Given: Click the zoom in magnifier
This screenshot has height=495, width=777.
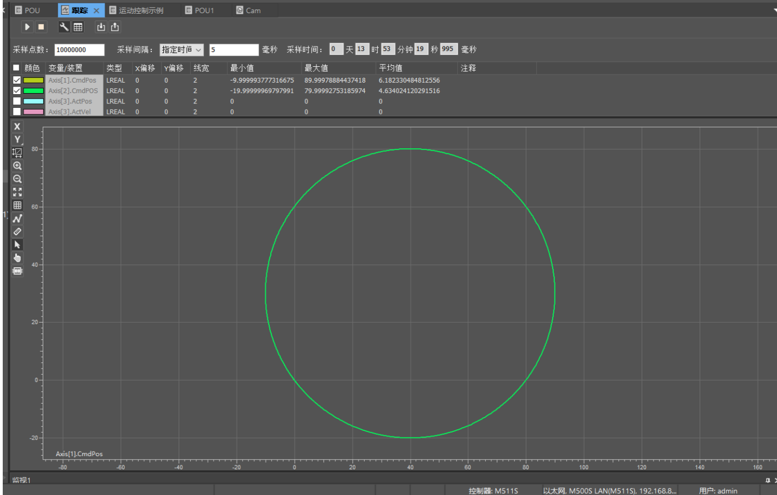Looking at the screenshot, I should 17,166.
